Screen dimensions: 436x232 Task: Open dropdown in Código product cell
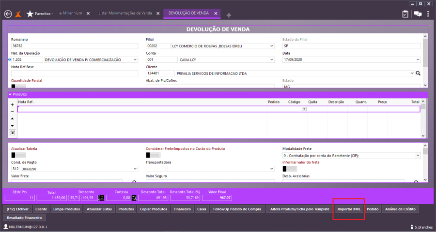[x=304, y=109]
